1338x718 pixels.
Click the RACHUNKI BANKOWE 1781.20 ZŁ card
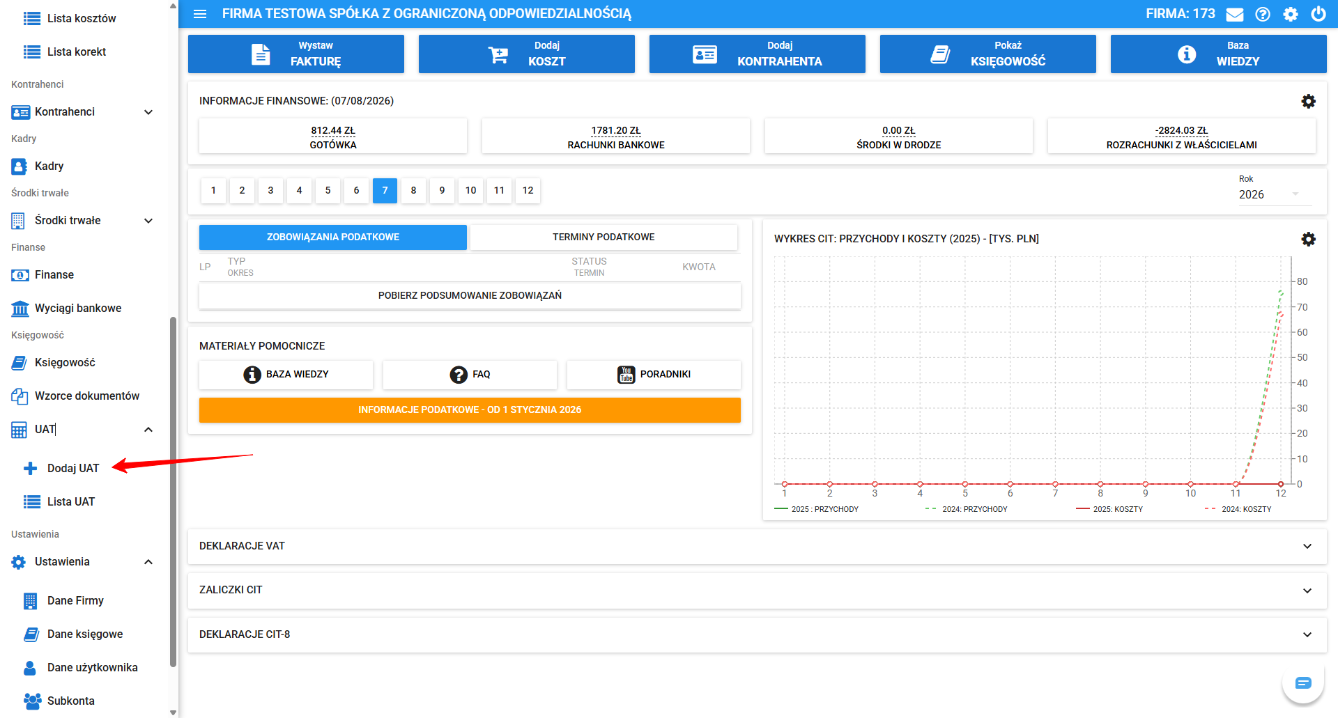616,136
